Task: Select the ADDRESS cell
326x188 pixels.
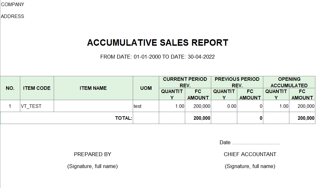Action: [13, 16]
